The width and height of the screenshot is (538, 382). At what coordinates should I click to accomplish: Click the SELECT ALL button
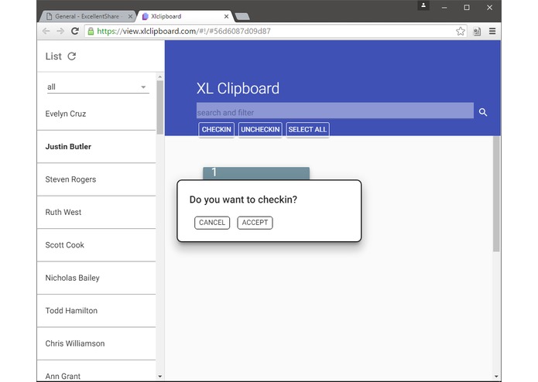click(307, 129)
